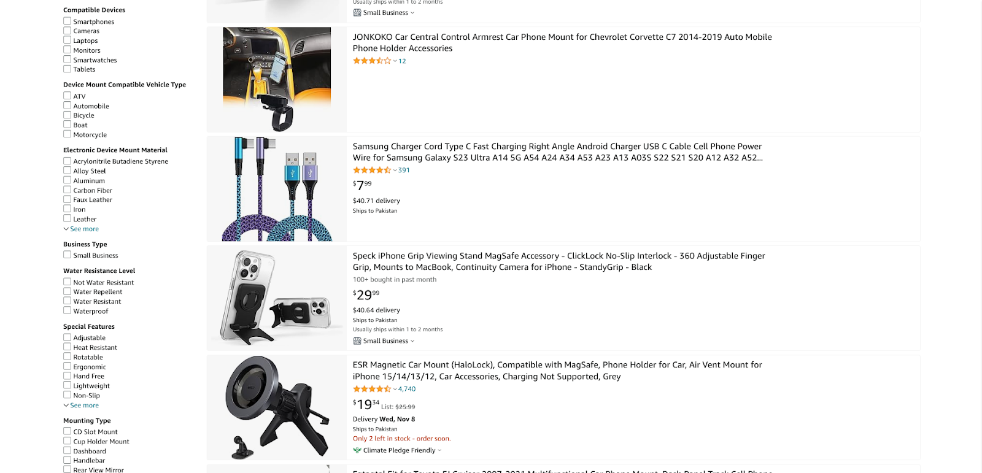Screen dimensions: 982x473
Task: Open 391 ratings link for Samsung charger
Action: 404,171
